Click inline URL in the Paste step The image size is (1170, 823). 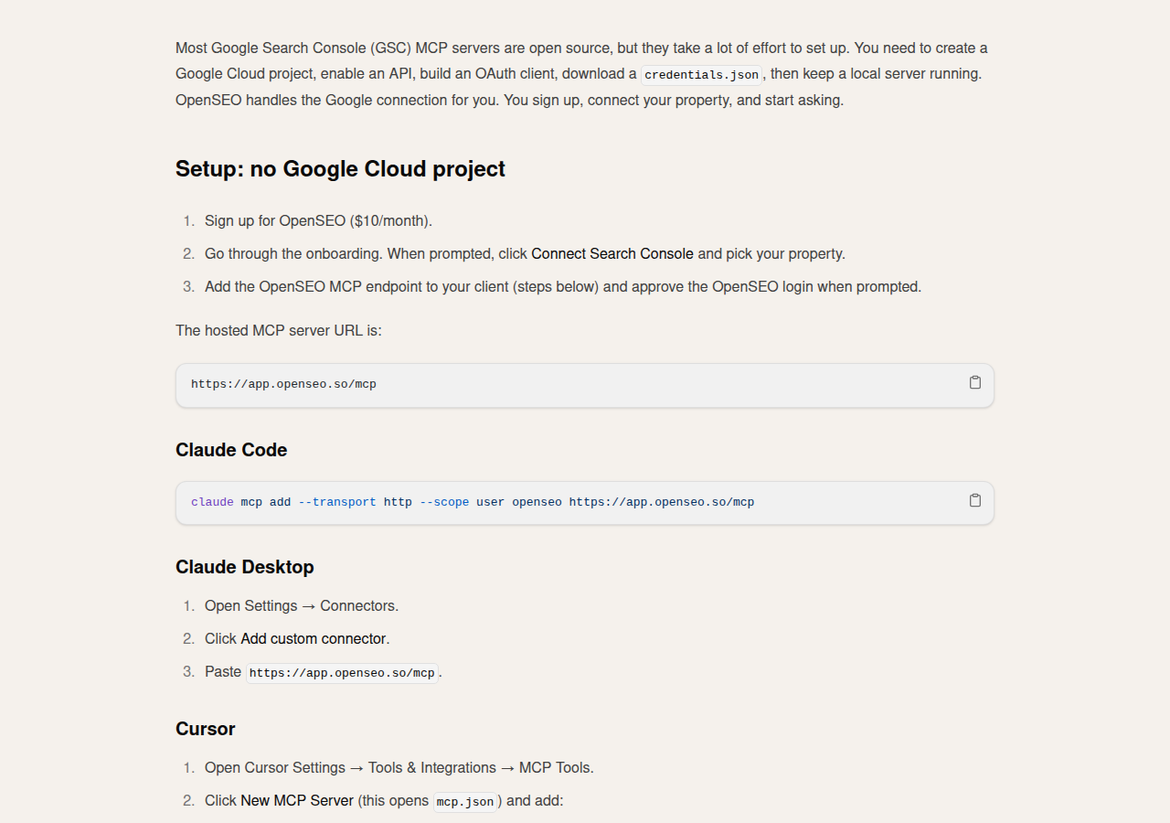click(342, 673)
